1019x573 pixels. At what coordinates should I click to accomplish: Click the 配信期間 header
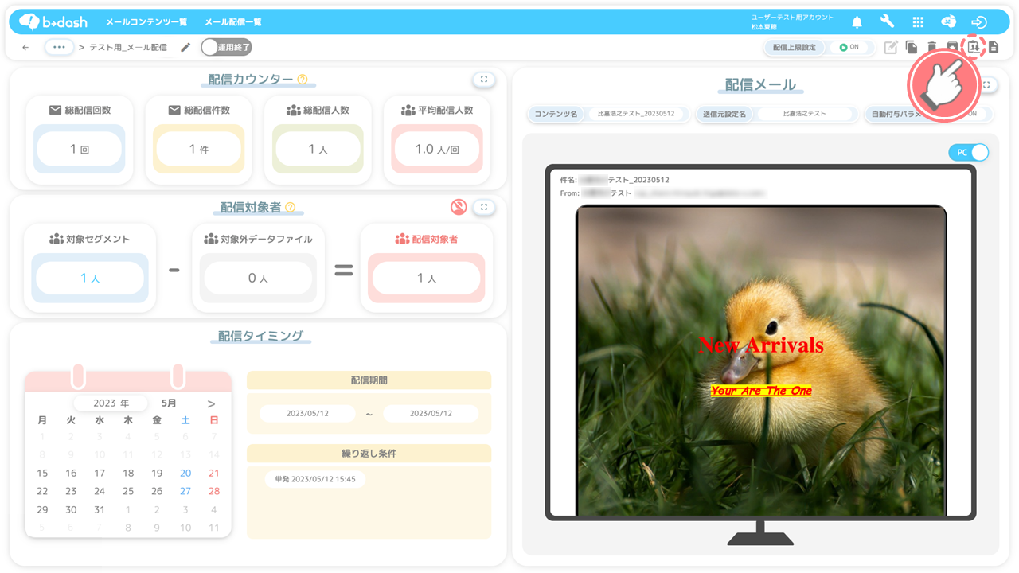pos(369,380)
